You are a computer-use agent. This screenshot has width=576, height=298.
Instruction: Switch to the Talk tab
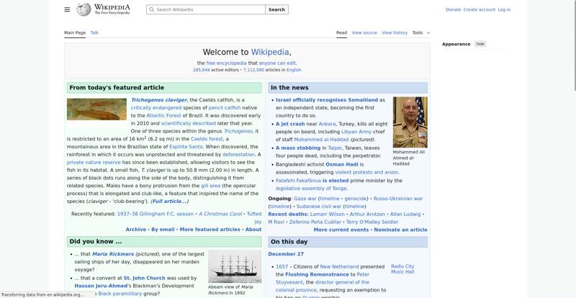coord(94,32)
